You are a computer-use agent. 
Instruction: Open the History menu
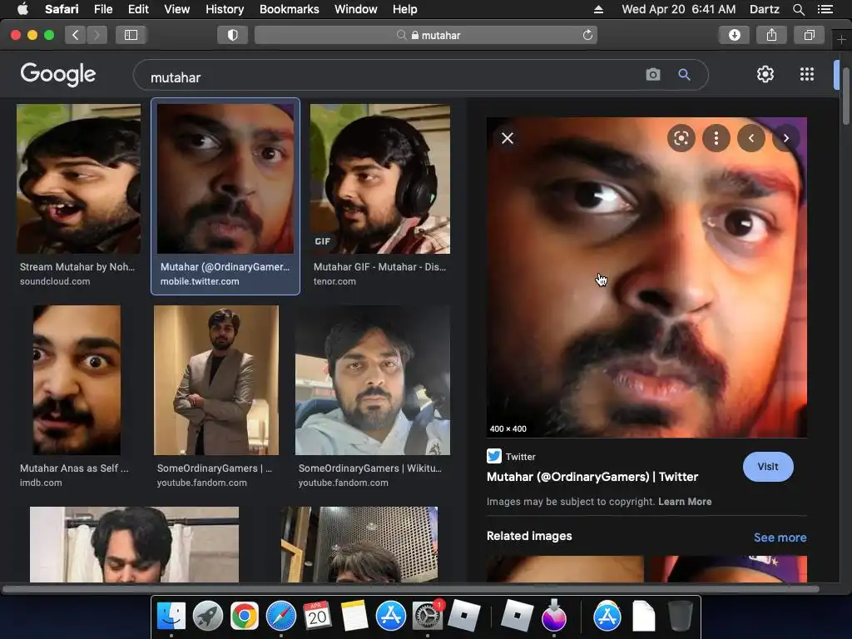(x=225, y=9)
